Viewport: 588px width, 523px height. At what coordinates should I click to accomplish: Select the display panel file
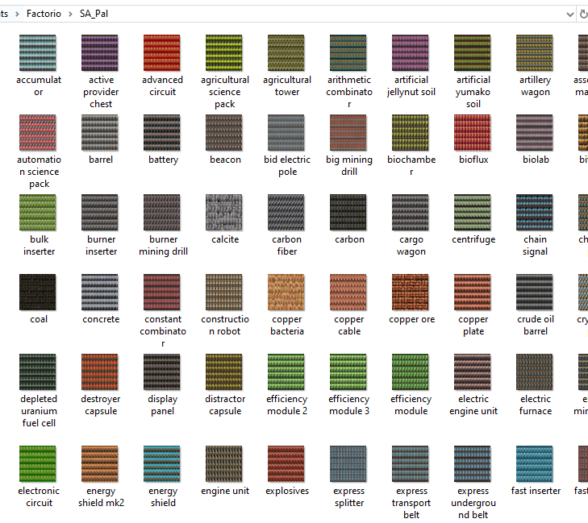click(161, 372)
